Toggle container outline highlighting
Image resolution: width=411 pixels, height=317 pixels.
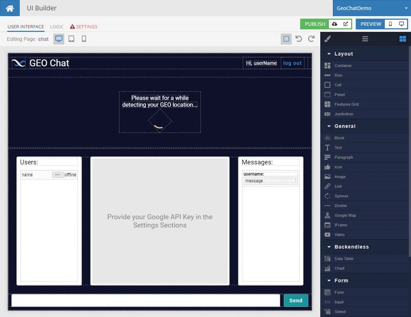286,39
